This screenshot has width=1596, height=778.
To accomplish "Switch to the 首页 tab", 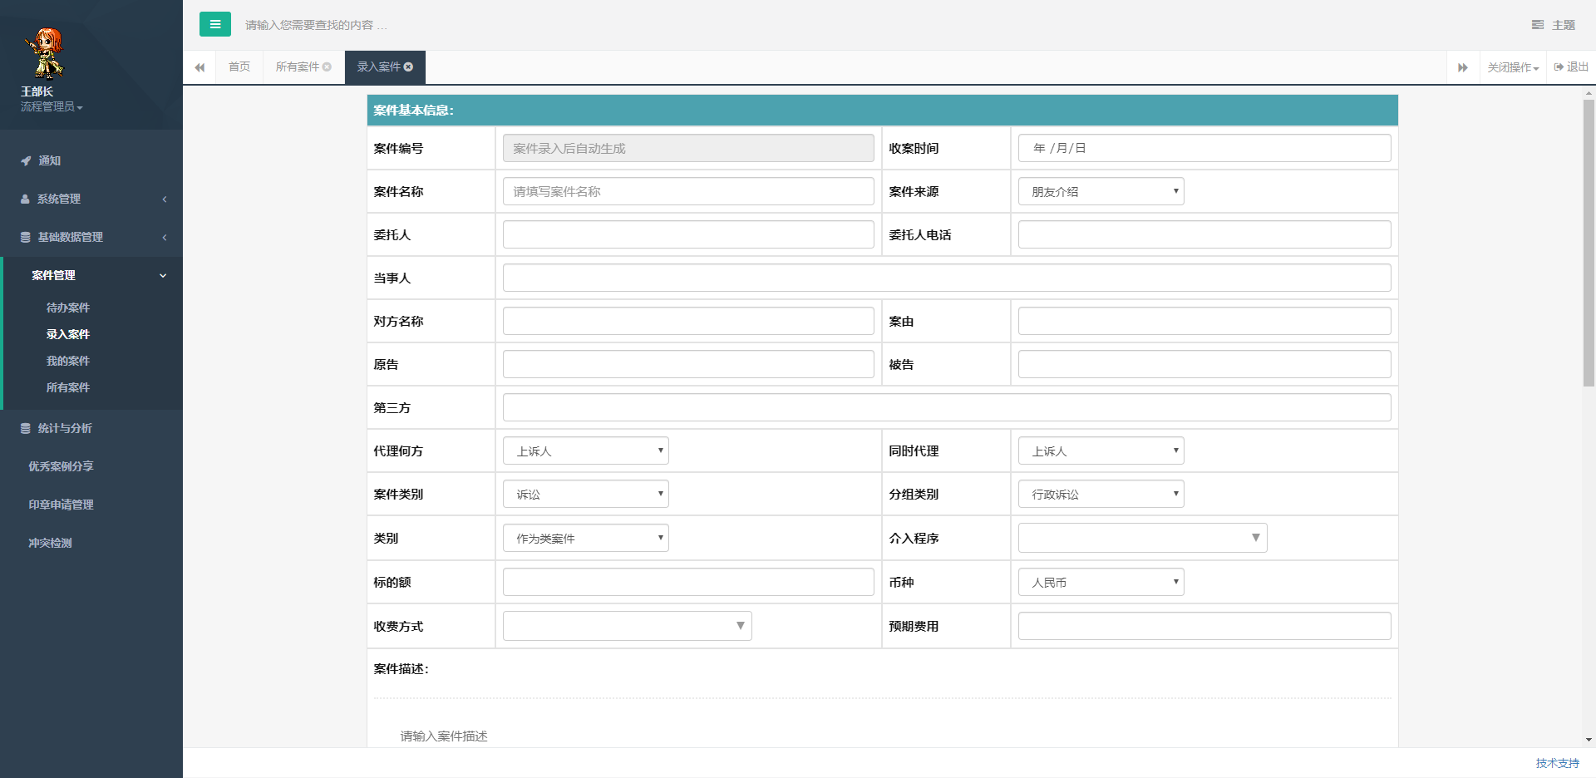I will (x=238, y=66).
